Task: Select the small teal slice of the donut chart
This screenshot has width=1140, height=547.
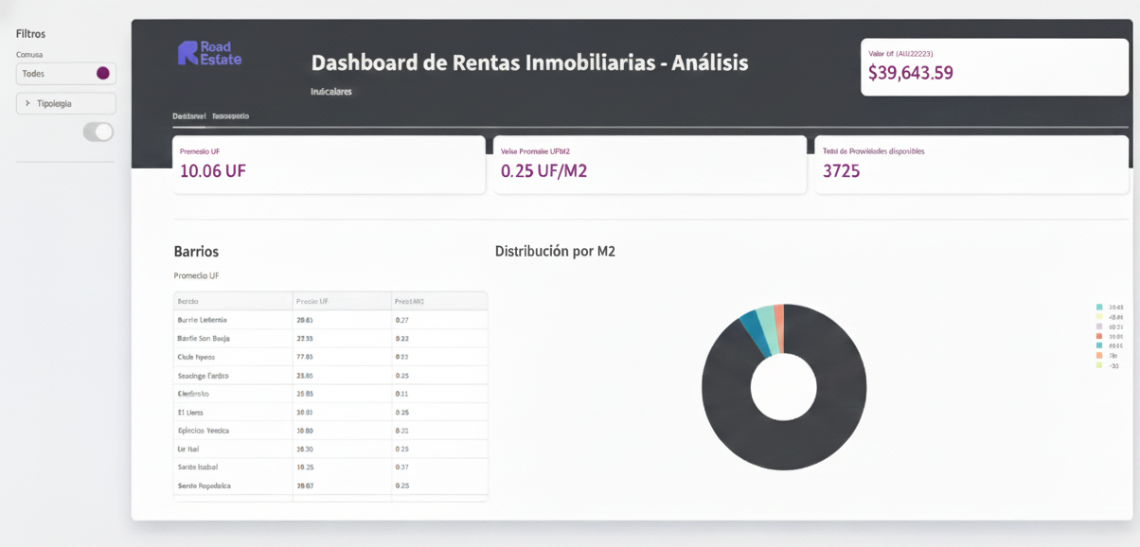Action: [769, 328]
